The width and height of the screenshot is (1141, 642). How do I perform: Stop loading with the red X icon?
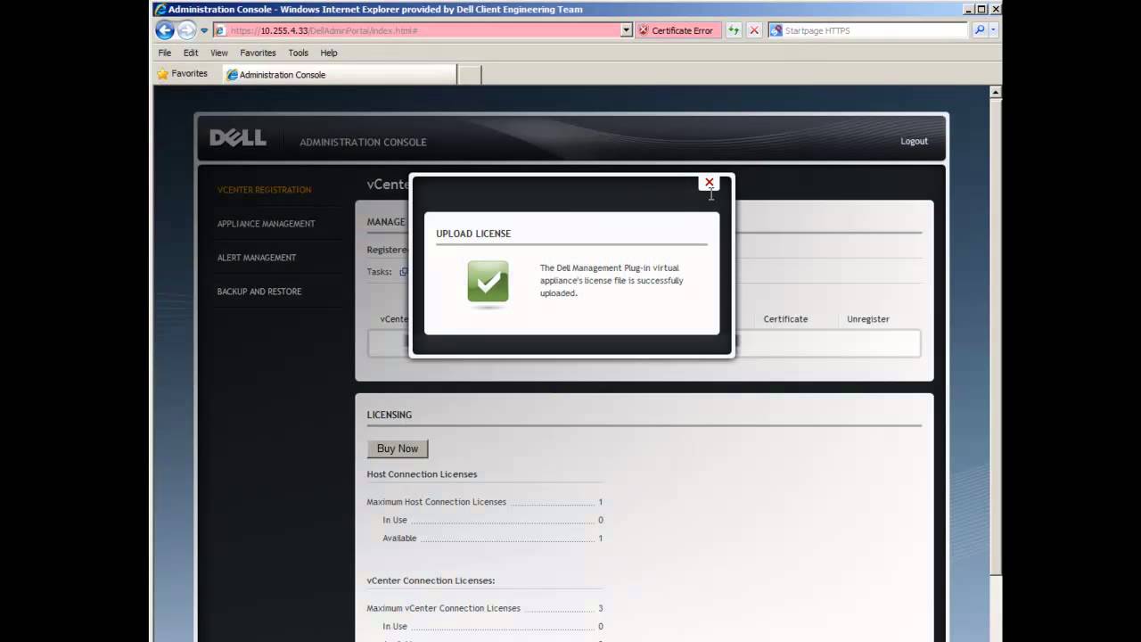point(754,30)
